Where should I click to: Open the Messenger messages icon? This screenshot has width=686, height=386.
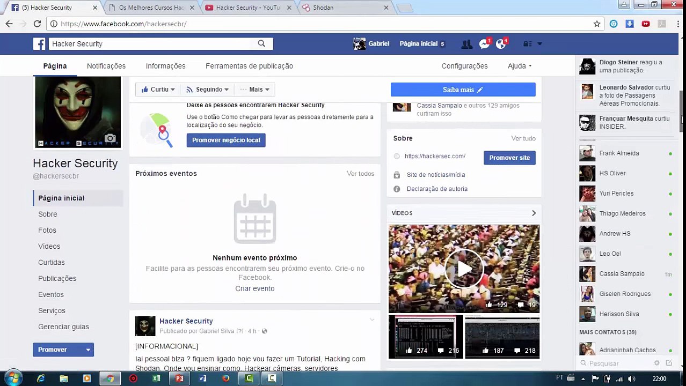(484, 44)
